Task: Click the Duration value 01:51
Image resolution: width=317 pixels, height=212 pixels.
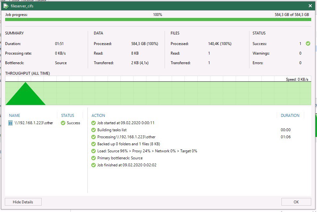Action: [59, 44]
